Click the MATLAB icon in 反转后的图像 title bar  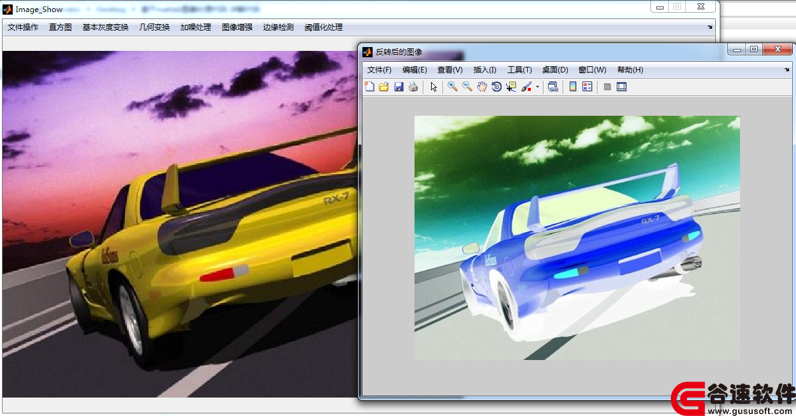[367, 52]
